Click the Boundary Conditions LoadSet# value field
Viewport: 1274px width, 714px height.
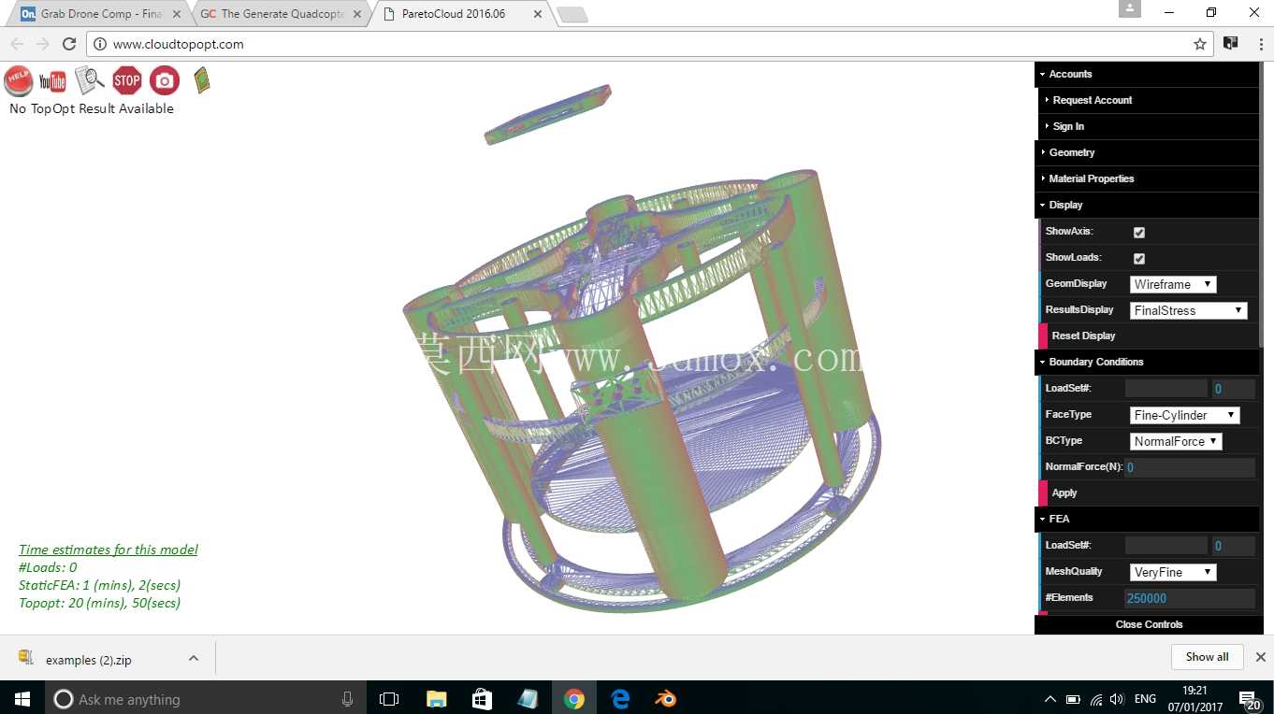pyautogui.click(x=1233, y=389)
